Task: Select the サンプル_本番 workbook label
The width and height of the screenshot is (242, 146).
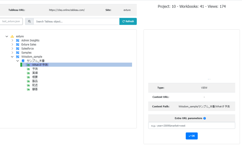Action: tap(35, 61)
